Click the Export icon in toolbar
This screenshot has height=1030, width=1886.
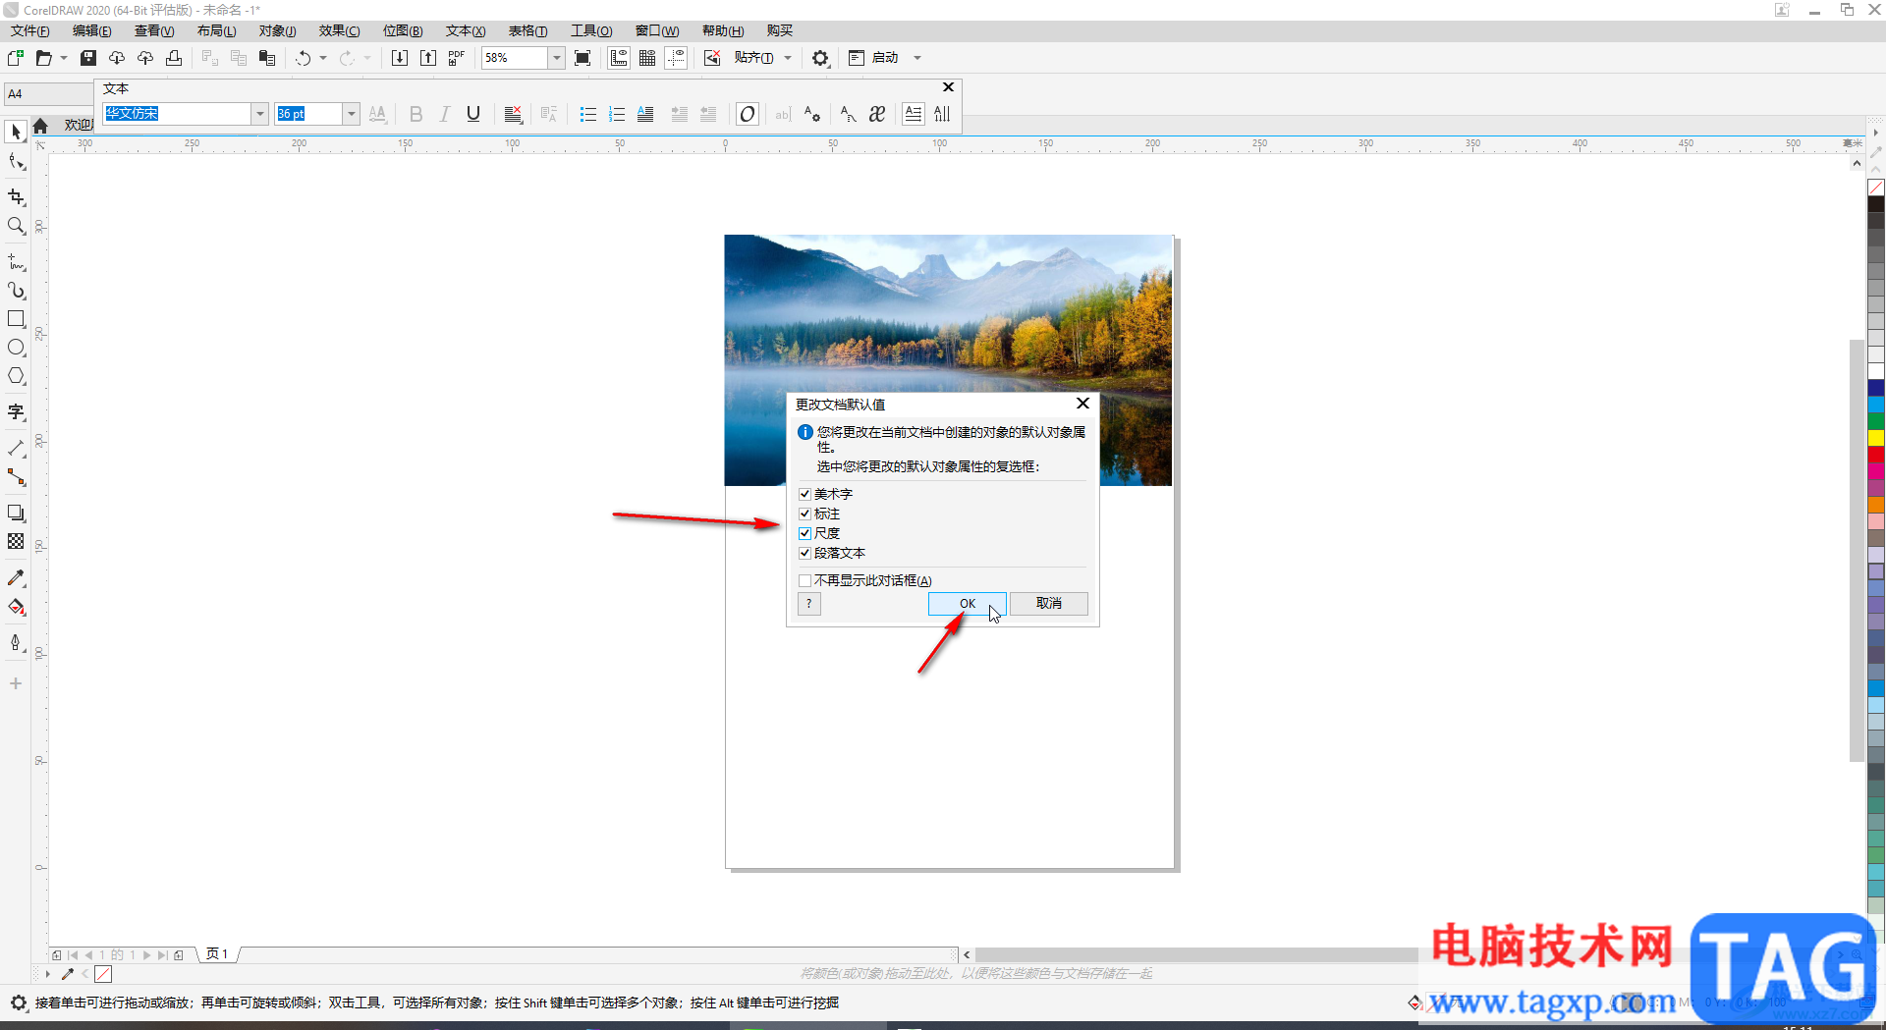pyautogui.click(x=428, y=58)
